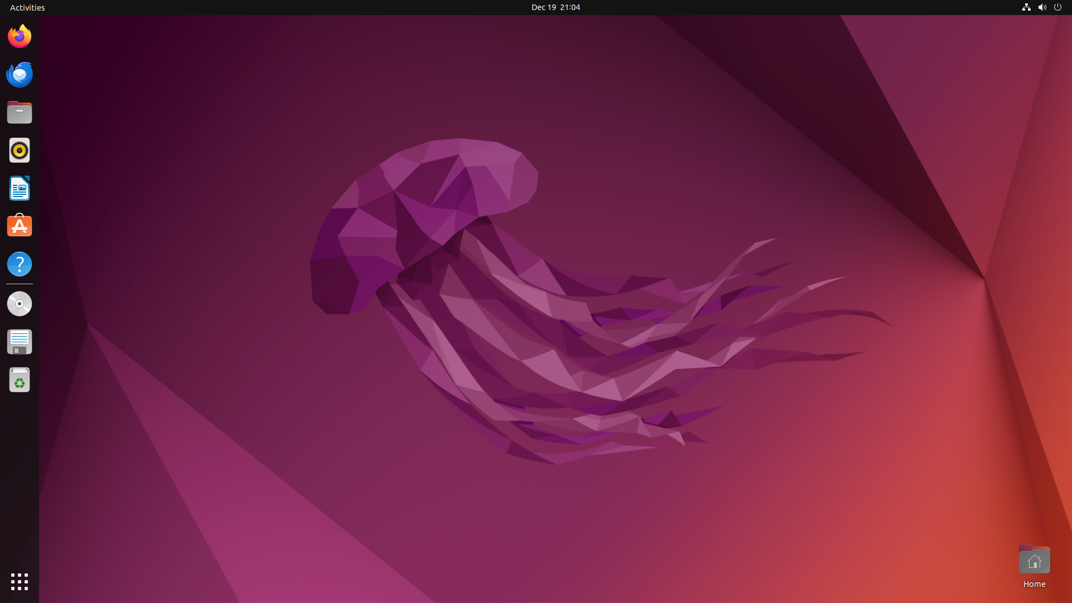Screen dimensions: 1072x603
Task: Open Thunderbird Mail in the dock
Action: (20, 74)
